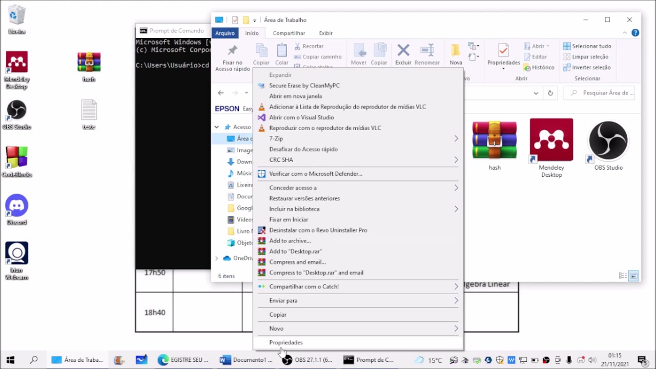
Task: Select OBS Studio shortcut in Explorer window
Action: pos(608,145)
